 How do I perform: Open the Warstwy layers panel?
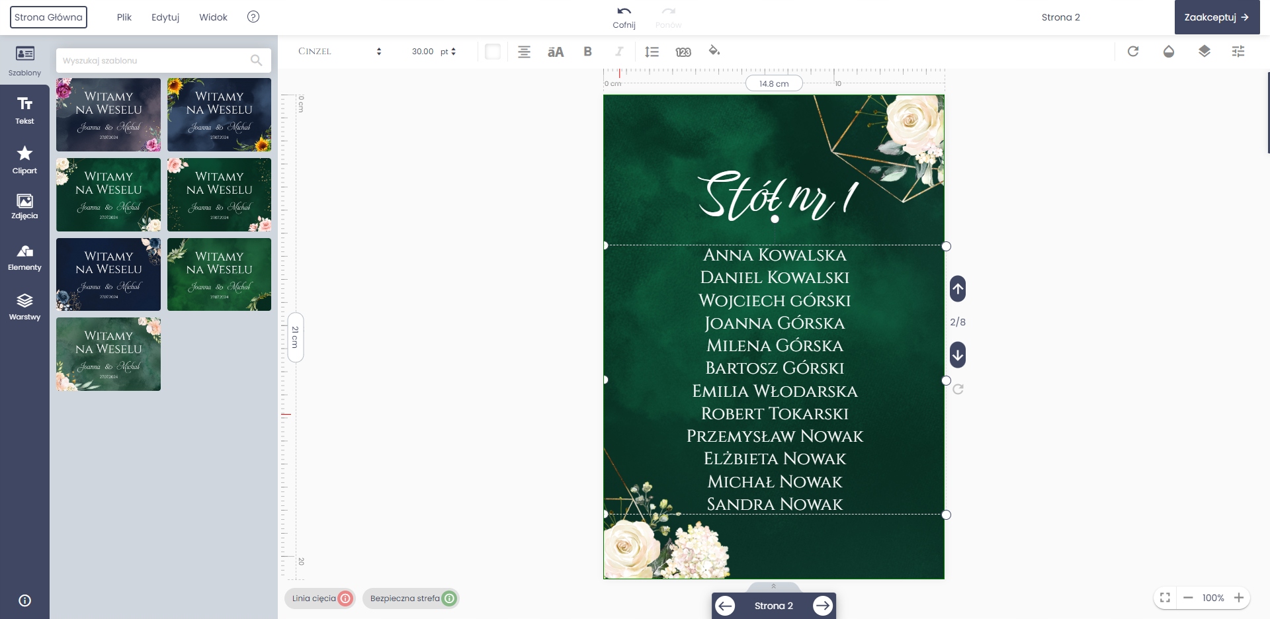click(24, 307)
